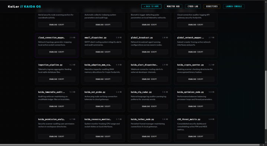Select the v10_threat_matrix.py file title
The image size is (267, 146).
click(189, 119)
